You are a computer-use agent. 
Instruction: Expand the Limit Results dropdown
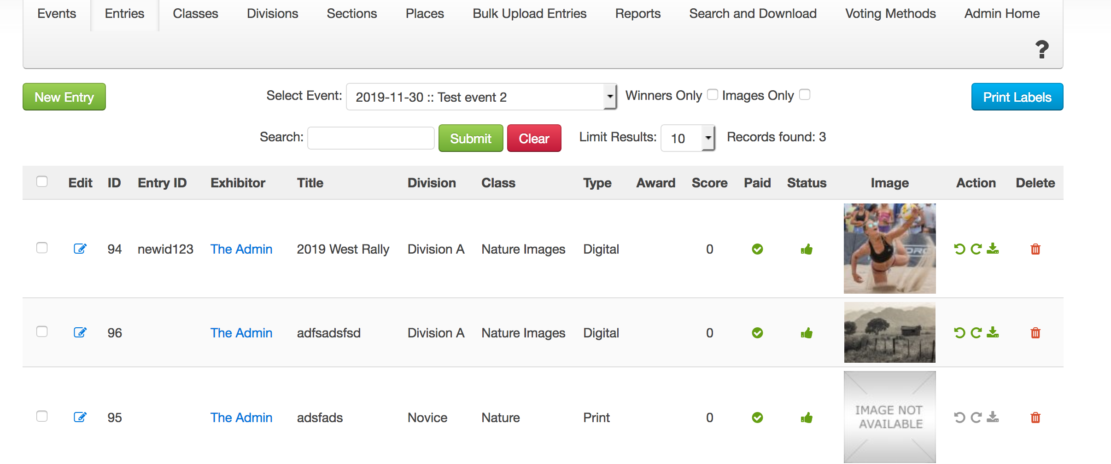point(688,138)
